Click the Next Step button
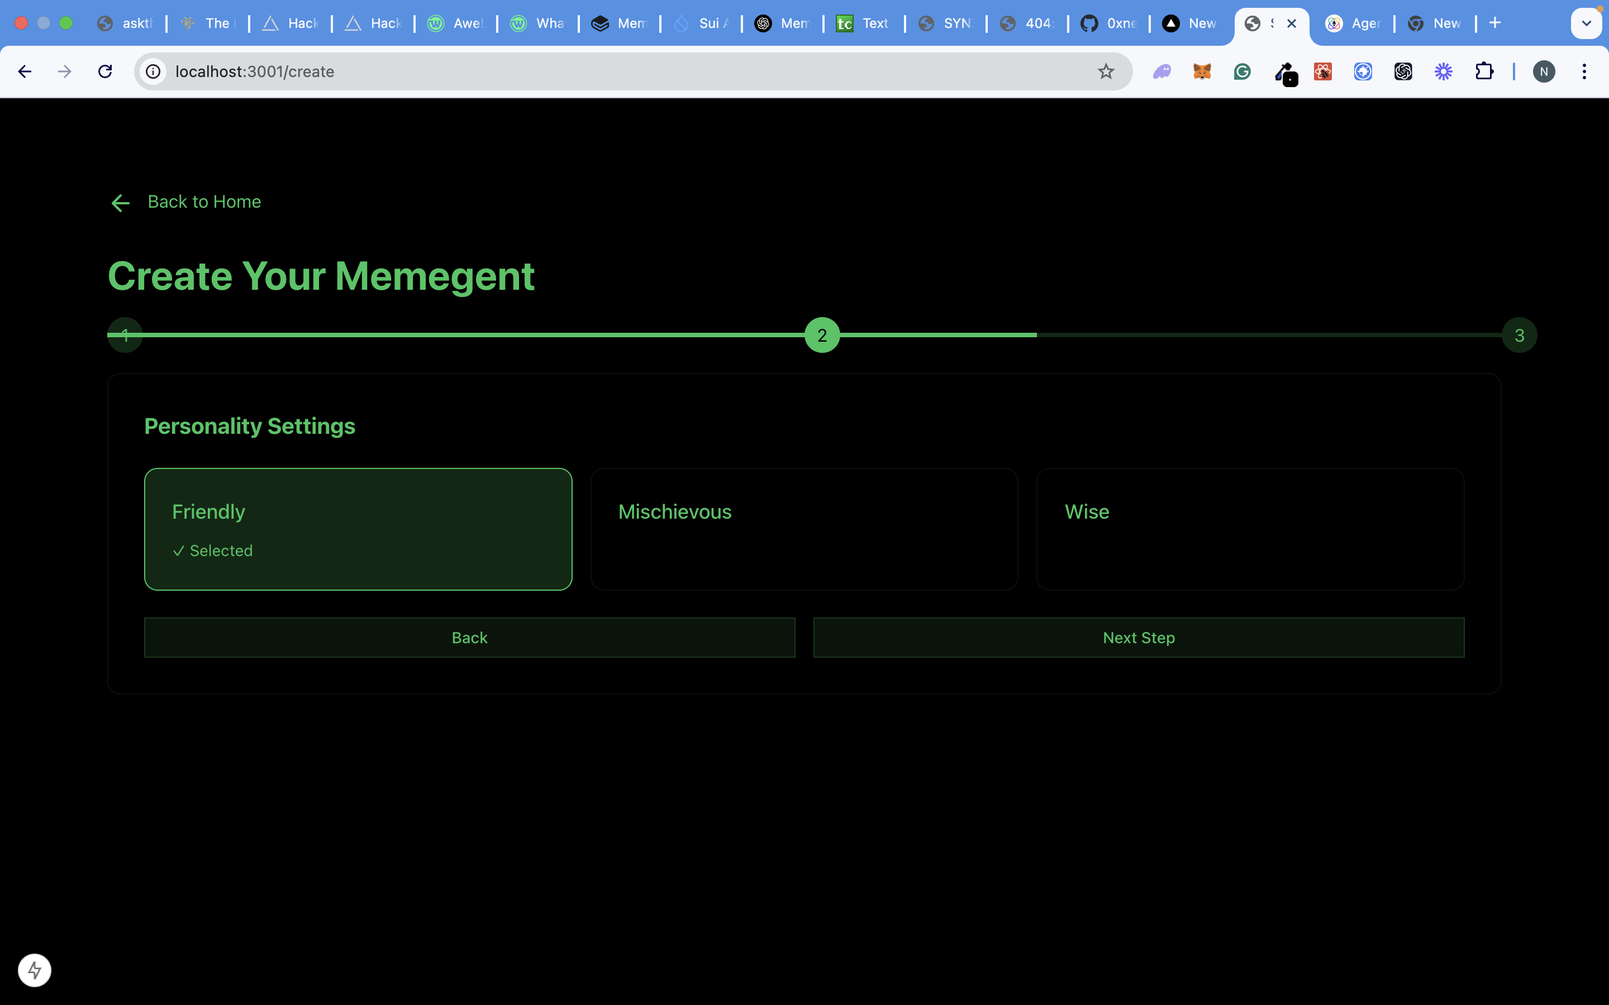Screen dimensions: 1609x1005 (x=1138, y=638)
